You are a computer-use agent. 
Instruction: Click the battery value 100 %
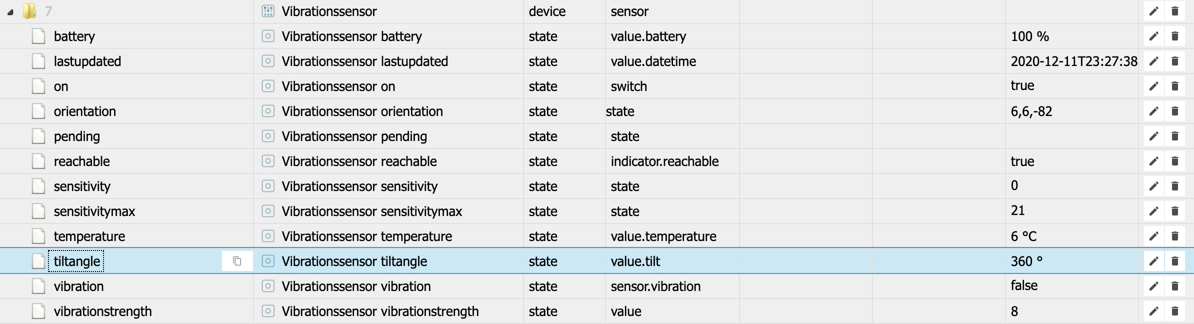click(x=1029, y=36)
